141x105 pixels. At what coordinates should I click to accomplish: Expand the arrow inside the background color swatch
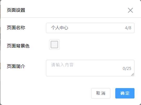coord(54,44)
